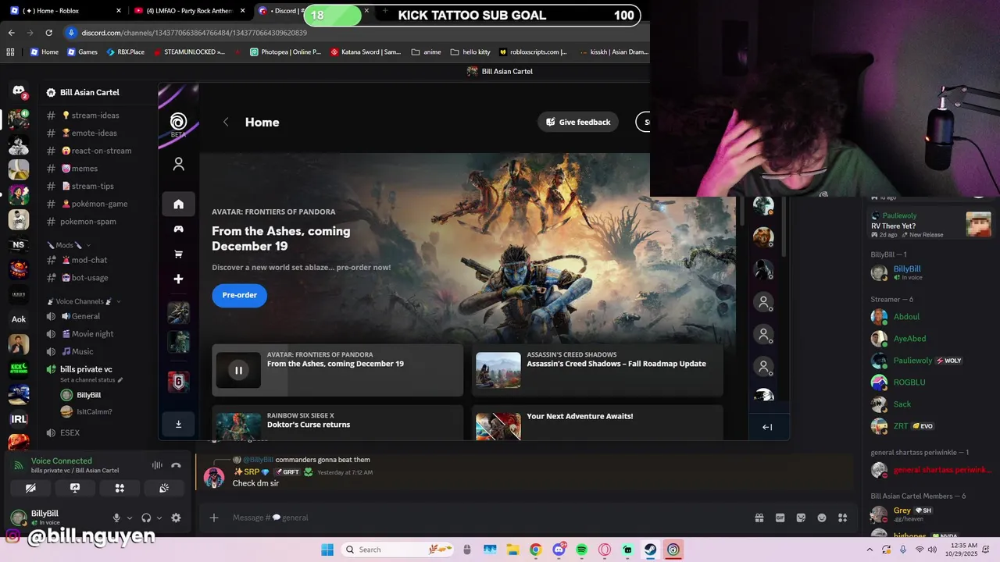Image resolution: width=1000 pixels, height=562 pixels.
Task: Deafen headphones in Discord user panel
Action: pyautogui.click(x=146, y=518)
